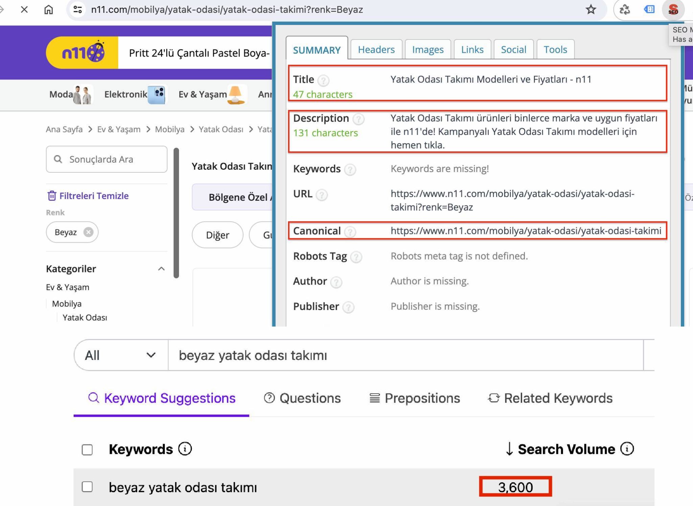This screenshot has height=506, width=693.
Task: Open the SEO Meta extension icon
Action: click(673, 9)
